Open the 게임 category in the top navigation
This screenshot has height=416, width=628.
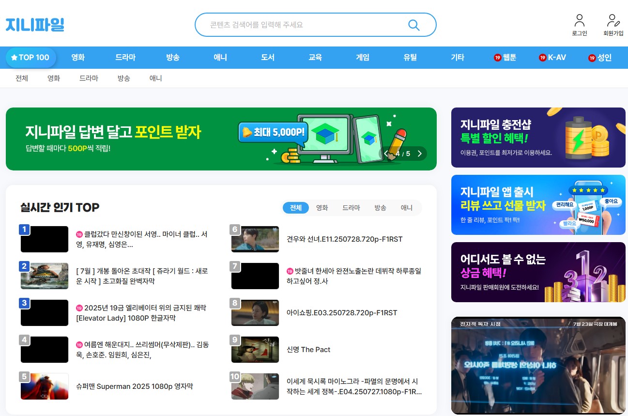[363, 57]
